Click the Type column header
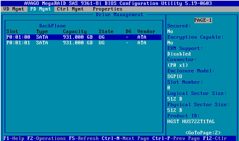Image resolution: width=239 pixels, height=141 pixels. click(42, 31)
